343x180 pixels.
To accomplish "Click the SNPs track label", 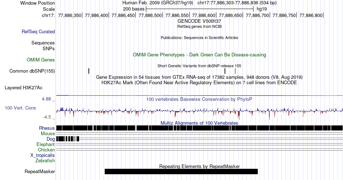I will (49, 48).
